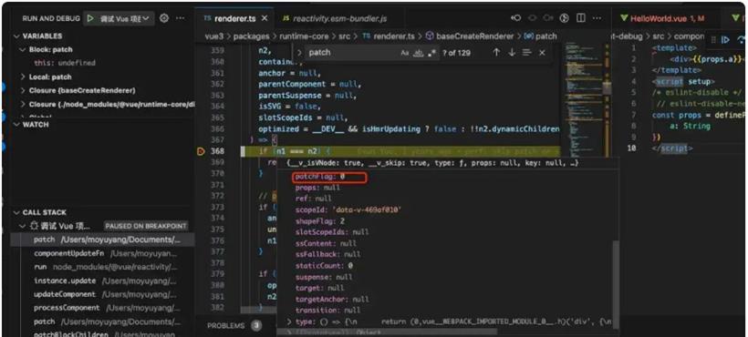Toggle Use Regular Expression in find widget
The image size is (748, 337).
pyautogui.click(x=431, y=53)
